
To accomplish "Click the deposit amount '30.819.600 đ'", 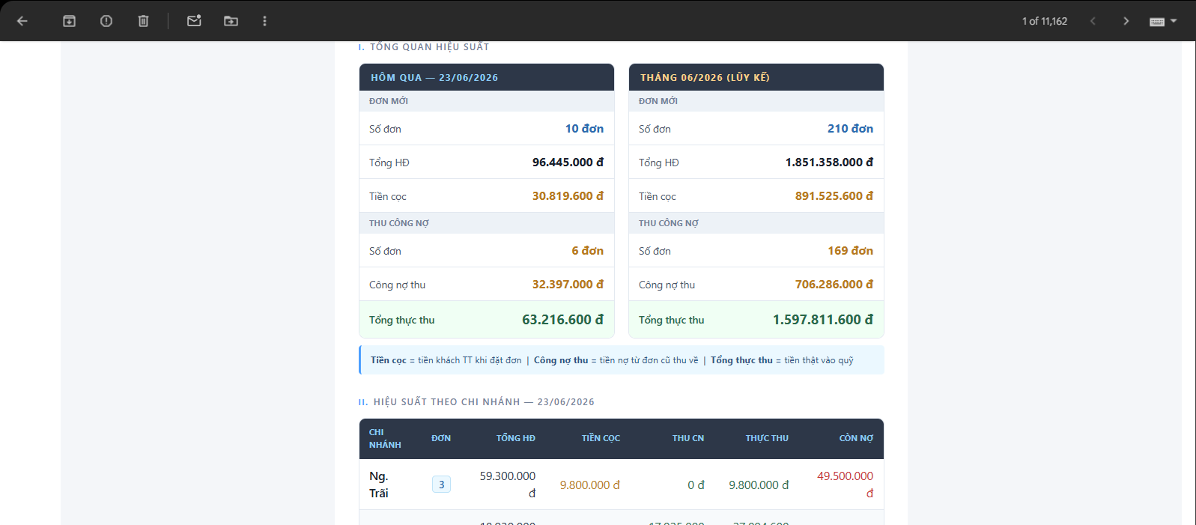I will (568, 196).
